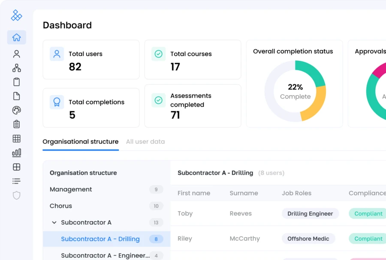Click the count badge 9 beside Management
Screen dimensions: 386x260
156,189
